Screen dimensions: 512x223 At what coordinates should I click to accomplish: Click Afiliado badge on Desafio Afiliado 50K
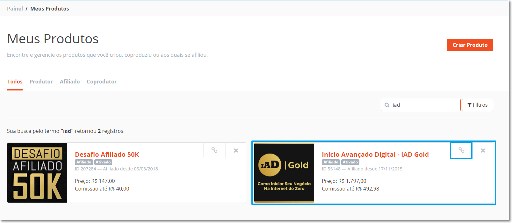pos(84,162)
